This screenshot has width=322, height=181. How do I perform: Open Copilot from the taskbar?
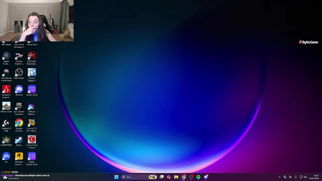coord(169,177)
